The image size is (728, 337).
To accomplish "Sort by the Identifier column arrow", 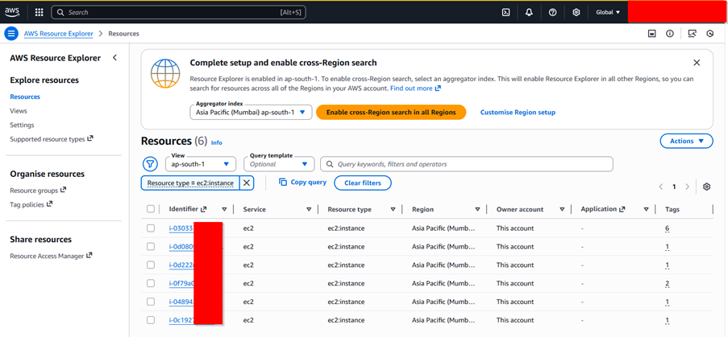I will [x=224, y=209].
